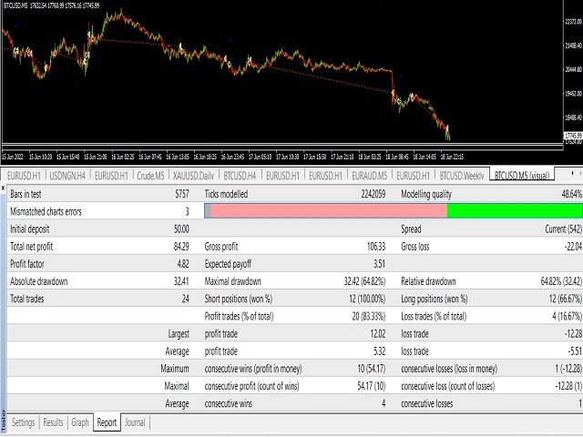Select the Absolute drawdown label

point(39,281)
